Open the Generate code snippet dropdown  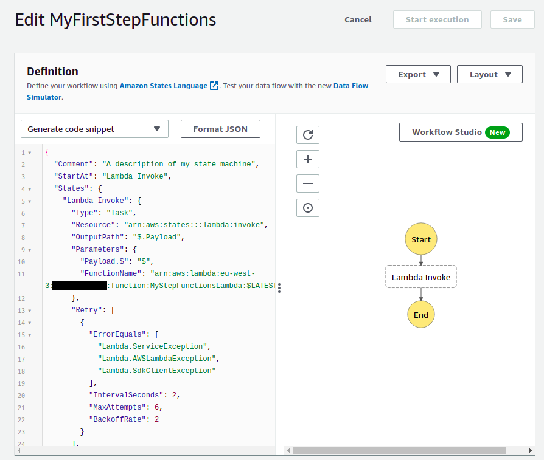pos(94,129)
